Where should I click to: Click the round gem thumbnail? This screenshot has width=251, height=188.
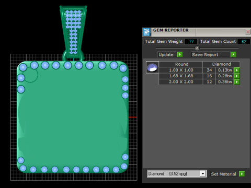coord(152,67)
